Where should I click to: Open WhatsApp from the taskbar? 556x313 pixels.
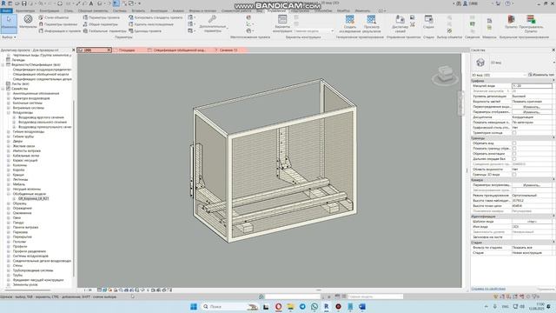pos(314,306)
